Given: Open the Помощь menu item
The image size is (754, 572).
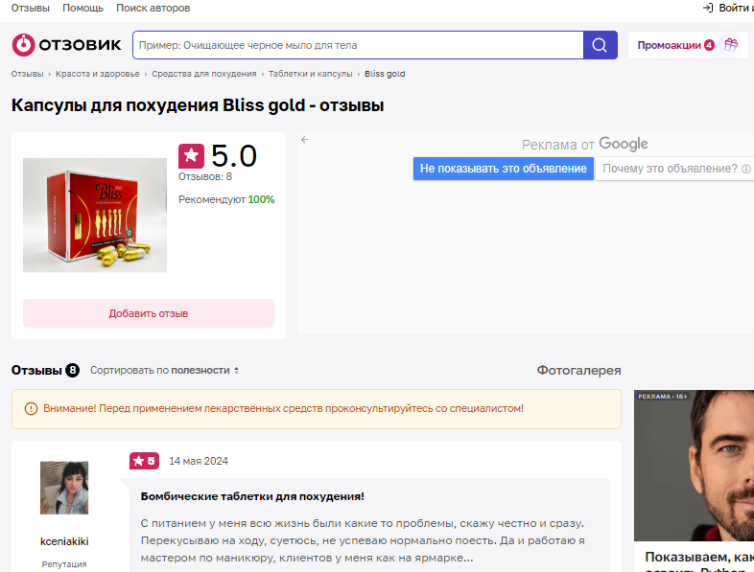Looking at the screenshot, I should [82, 9].
